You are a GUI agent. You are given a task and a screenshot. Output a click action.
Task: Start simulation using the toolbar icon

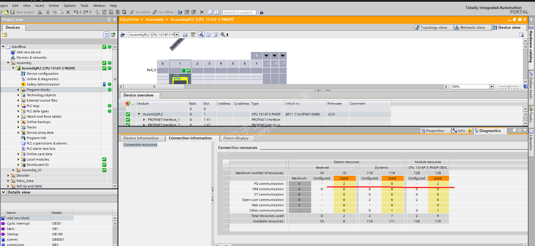[118, 12]
